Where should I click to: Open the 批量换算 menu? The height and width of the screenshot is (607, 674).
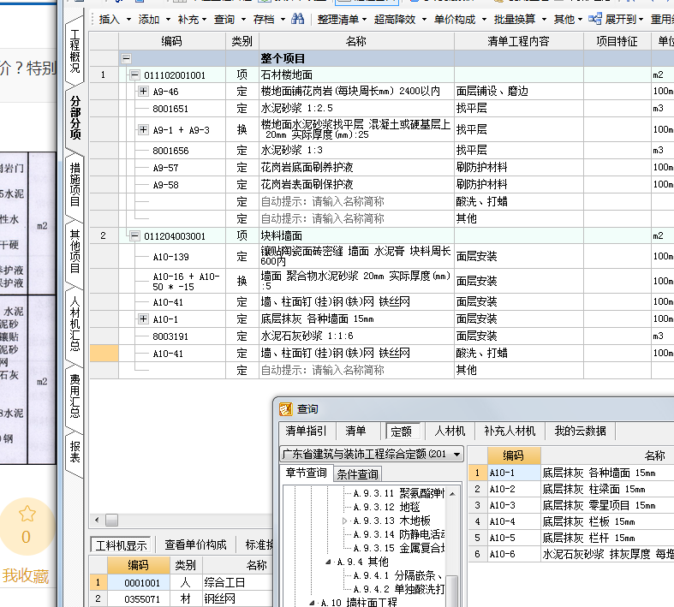(520, 20)
